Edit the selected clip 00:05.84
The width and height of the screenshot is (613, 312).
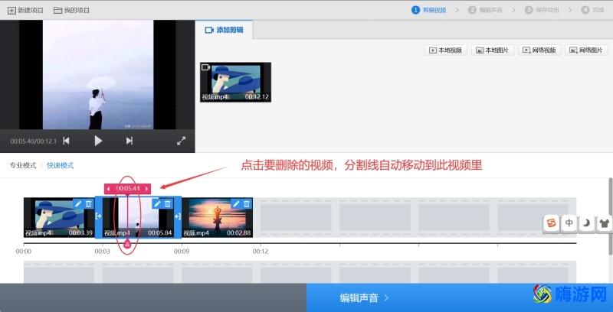(157, 203)
